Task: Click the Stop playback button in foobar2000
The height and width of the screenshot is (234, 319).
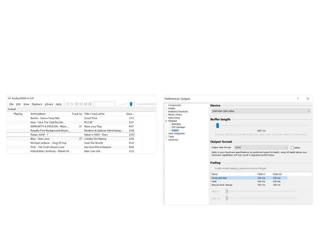Action: pos(68,104)
